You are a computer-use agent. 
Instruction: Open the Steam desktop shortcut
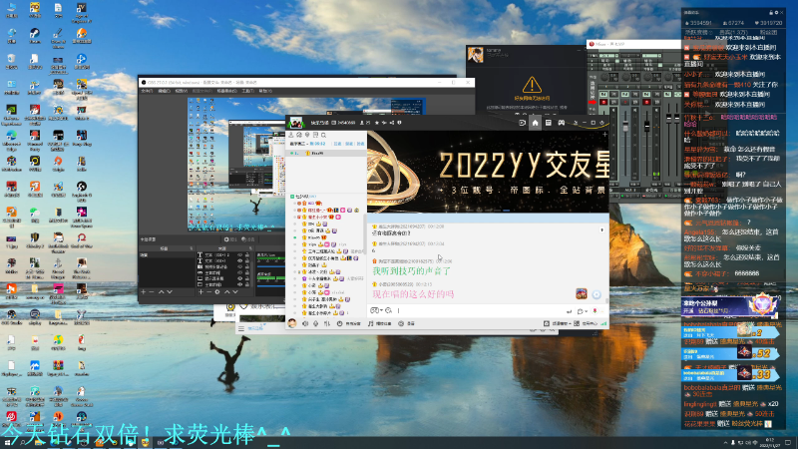pyautogui.click(x=35, y=36)
